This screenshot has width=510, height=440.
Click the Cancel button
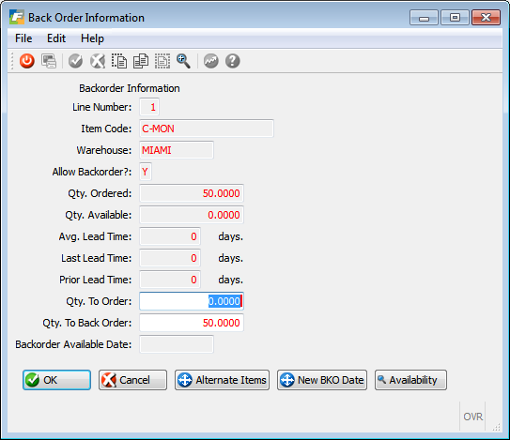click(132, 380)
